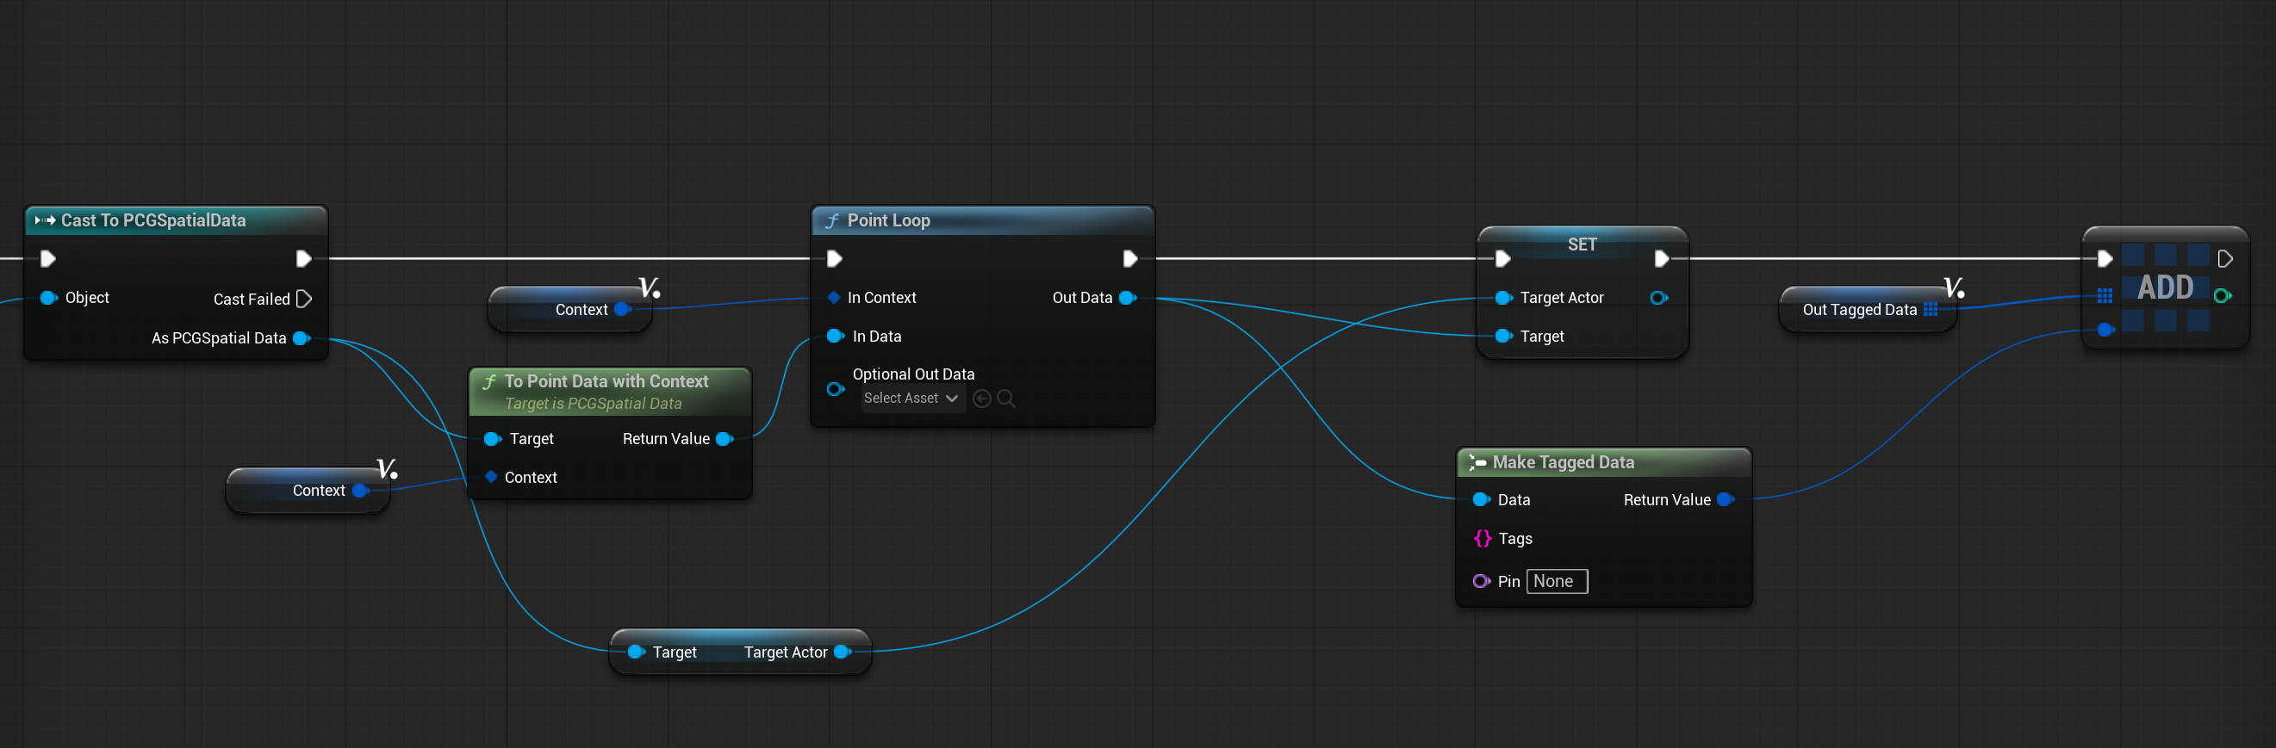Click the SET node execution output pin
2276x748 pixels.
[x=1661, y=259]
